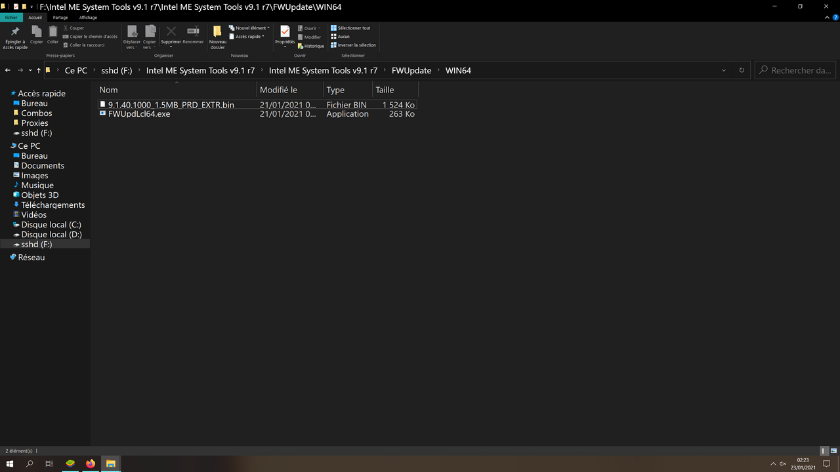This screenshot has width=840, height=472.
Task: Pin folder with Épingler à Accès rapide
Action: click(x=15, y=38)
